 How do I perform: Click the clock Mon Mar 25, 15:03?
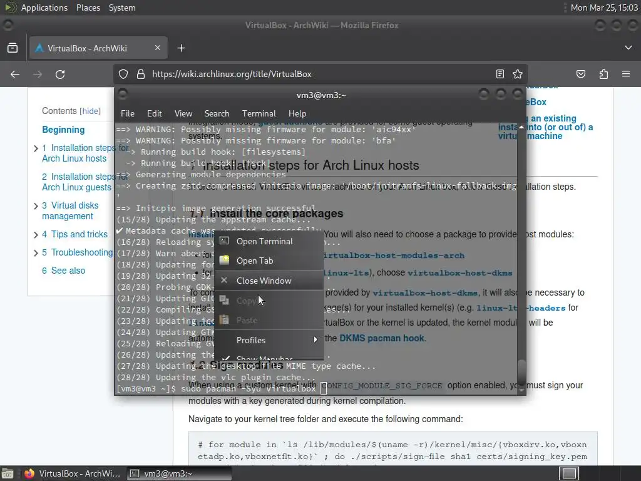604,8
